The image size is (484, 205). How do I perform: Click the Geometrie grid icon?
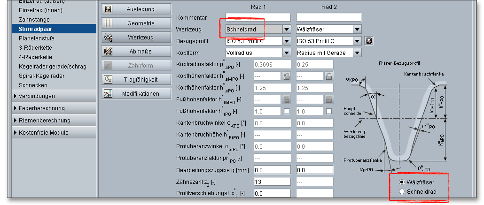(x=108, y=23)
